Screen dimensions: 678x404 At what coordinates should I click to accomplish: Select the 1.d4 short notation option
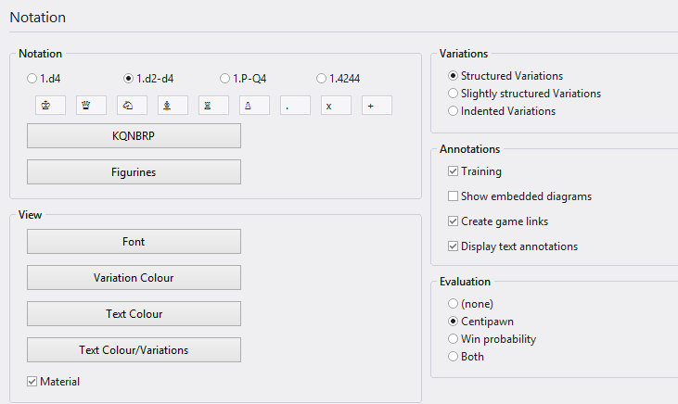[x=32, y=79]
